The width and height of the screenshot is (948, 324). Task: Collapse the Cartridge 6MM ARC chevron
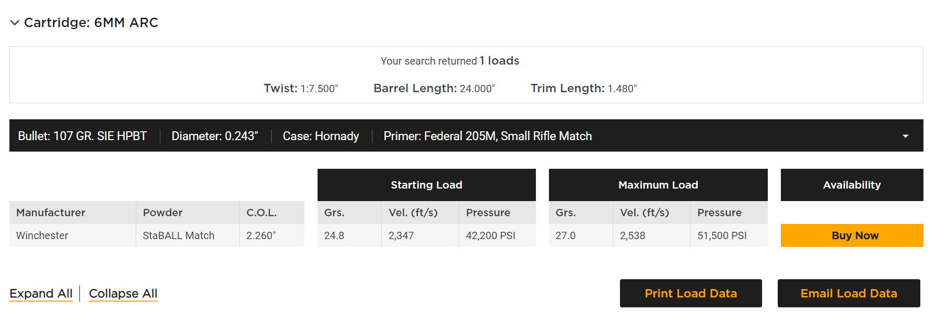[15, 23]
